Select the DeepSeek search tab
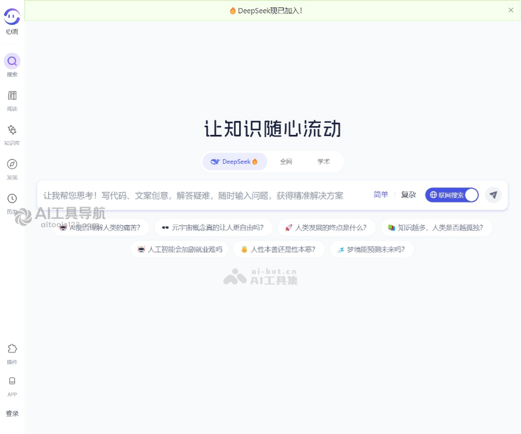The image size is (521, 434). coord(234,161)
